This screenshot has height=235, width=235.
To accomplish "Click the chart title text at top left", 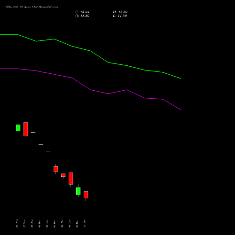I will (x=32, y=7).
